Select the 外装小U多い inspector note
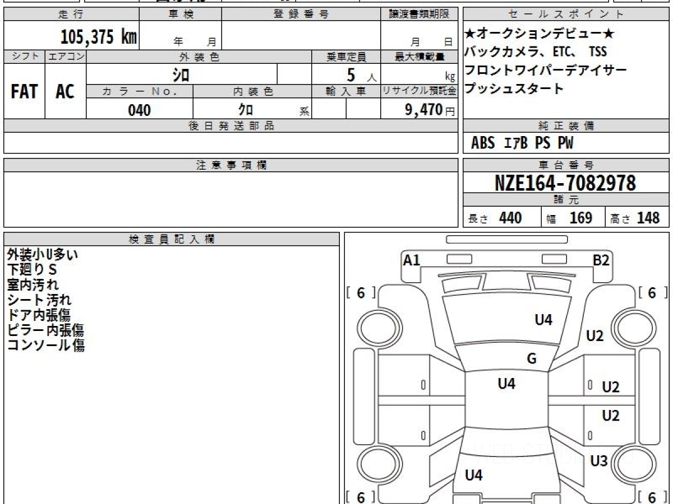The width and height of the screenshot is (673, 504). coord(43,255)
